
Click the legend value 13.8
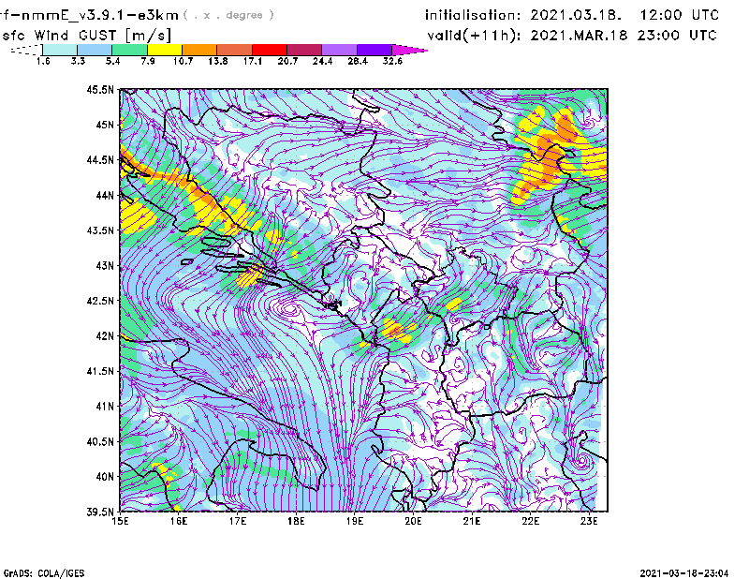click(x=218, y=61)
